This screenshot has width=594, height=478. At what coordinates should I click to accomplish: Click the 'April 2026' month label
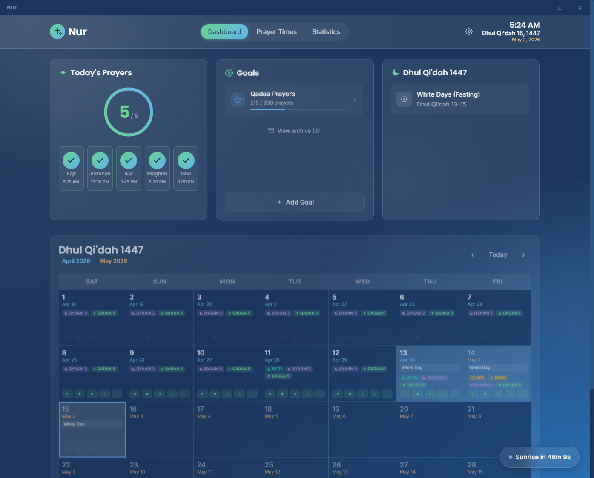coord(76,261)
